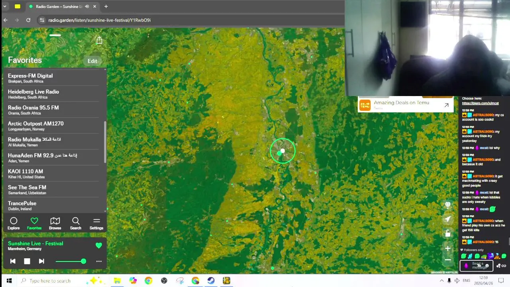Adjust the volume slider
The width and height of the screenshot is (510, 287).
(71, 261)
